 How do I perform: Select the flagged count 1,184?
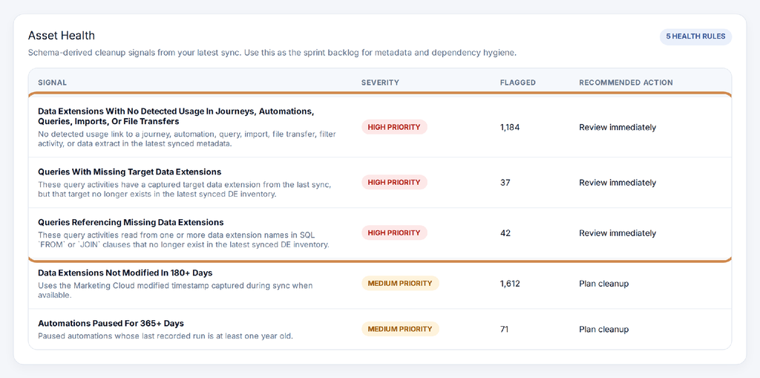pyautogui.click(x=510, y=127)
